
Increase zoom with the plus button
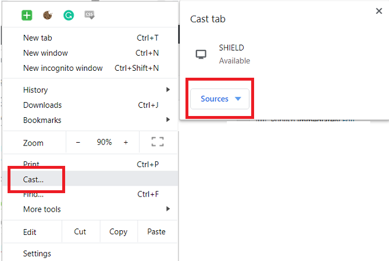point(126,142)
